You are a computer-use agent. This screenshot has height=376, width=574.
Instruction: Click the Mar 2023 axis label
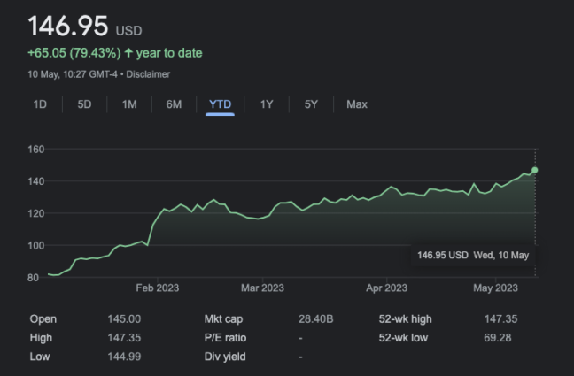[x=261, y=288]
